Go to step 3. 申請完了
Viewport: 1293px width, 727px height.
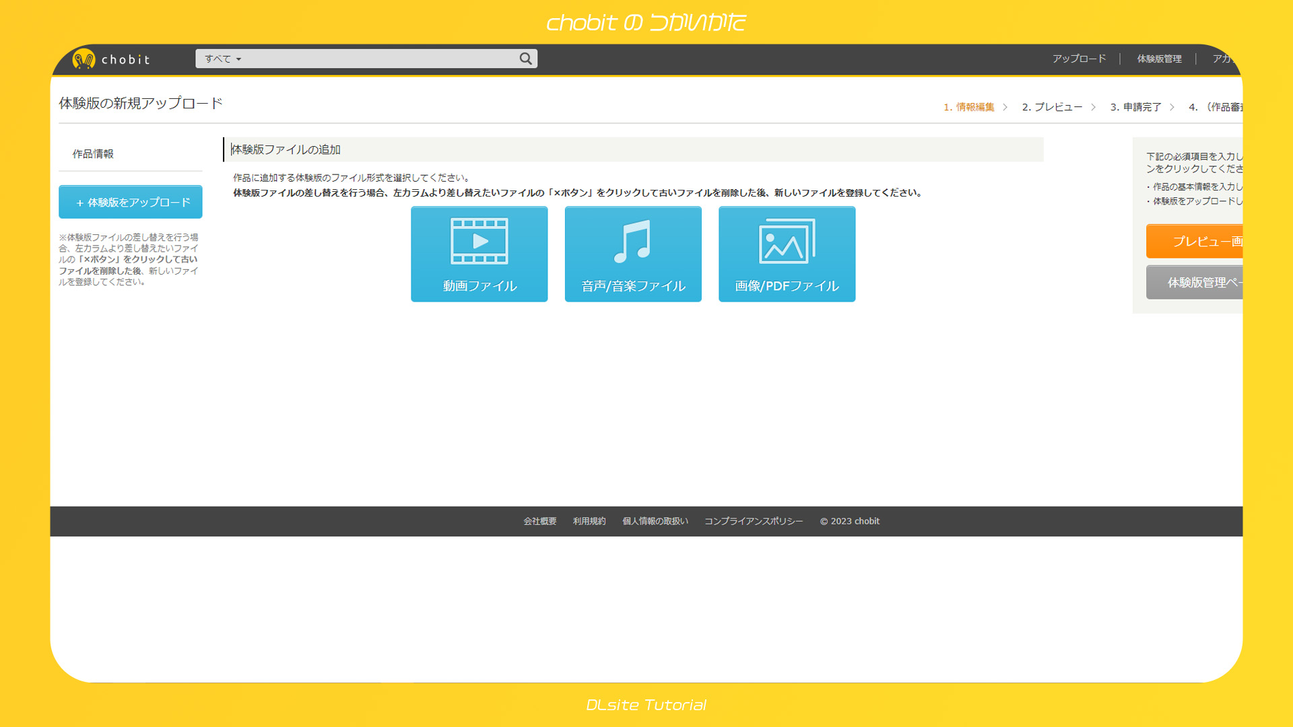click(x=1135, y=107)
